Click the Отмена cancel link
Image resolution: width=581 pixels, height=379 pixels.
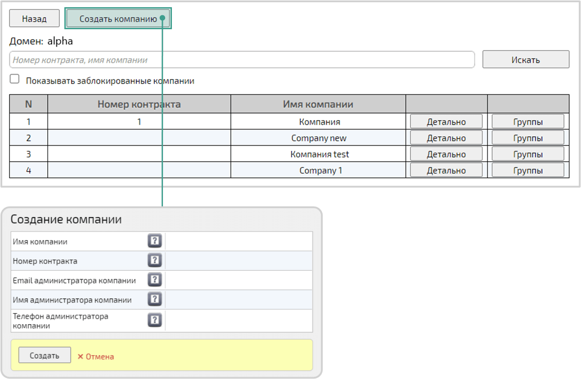95,357
